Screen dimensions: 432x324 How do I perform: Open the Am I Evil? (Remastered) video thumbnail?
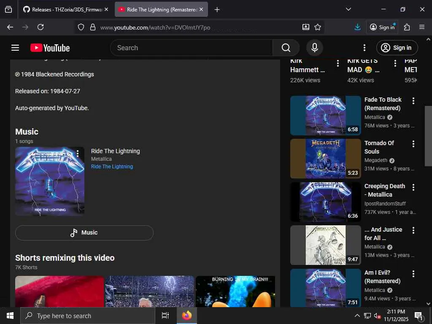(x=325, y=288)
